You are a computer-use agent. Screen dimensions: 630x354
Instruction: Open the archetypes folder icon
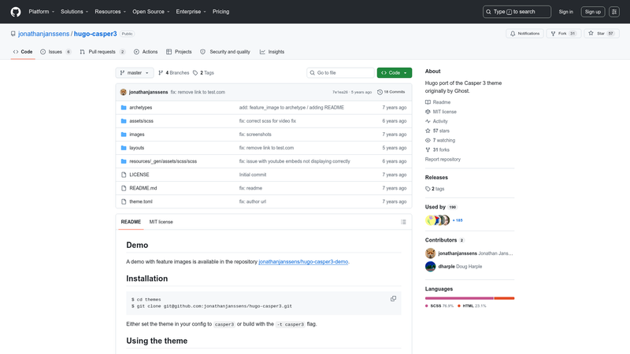[124, 108]
